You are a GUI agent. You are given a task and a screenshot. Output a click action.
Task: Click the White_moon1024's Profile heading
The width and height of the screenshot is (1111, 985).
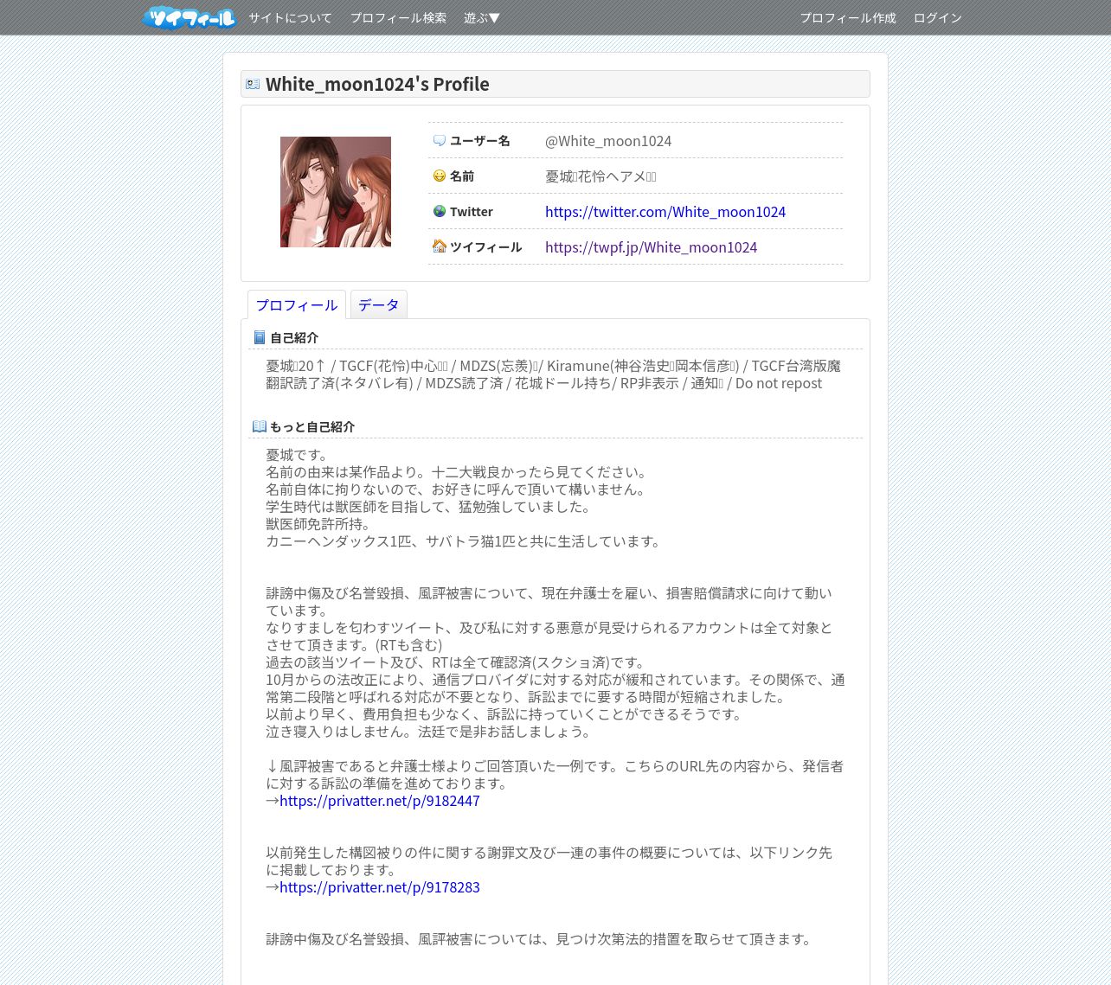click(x=377, y=84)
